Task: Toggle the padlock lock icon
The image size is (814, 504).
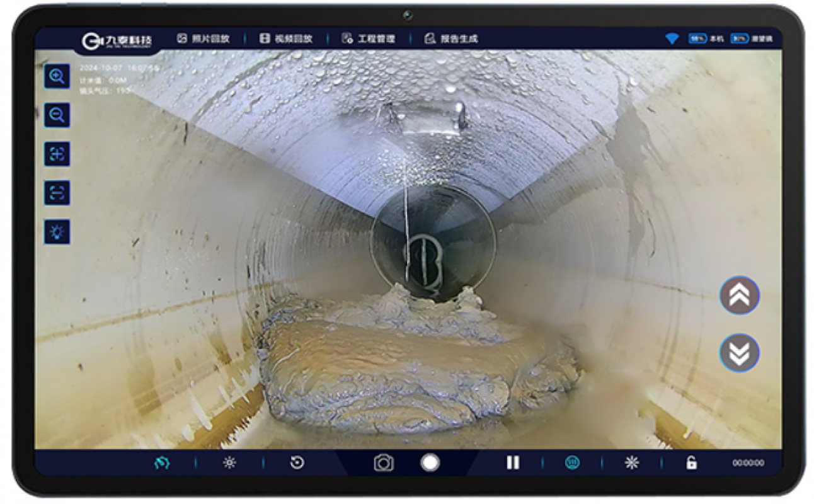Action: (x=691, y=463)
